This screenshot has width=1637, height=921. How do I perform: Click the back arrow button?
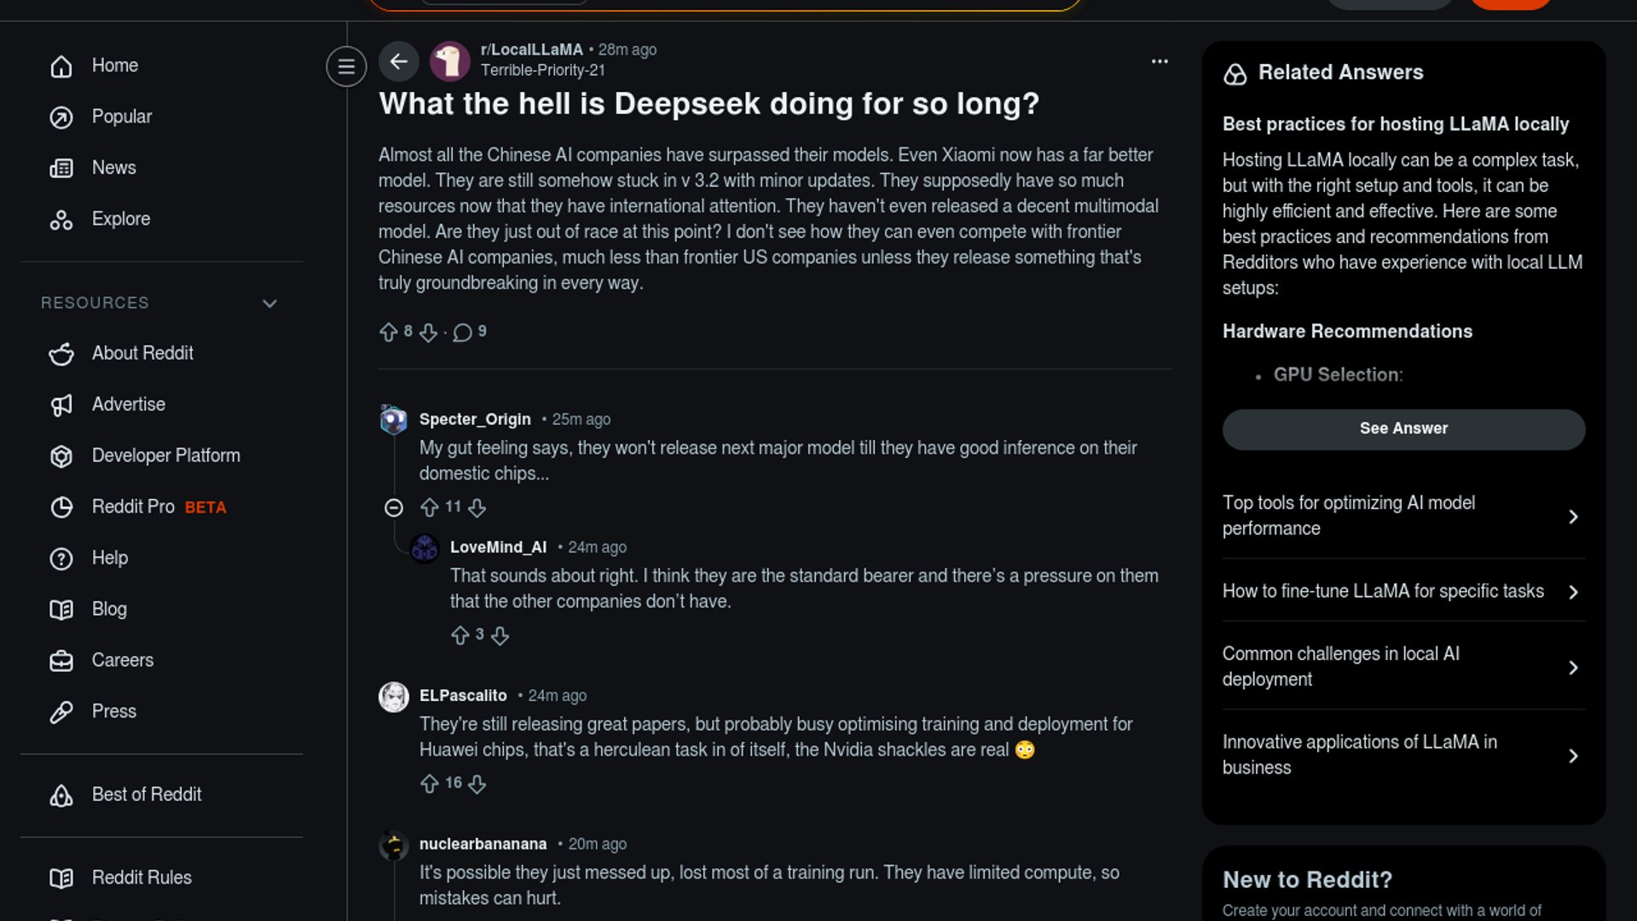398,61
